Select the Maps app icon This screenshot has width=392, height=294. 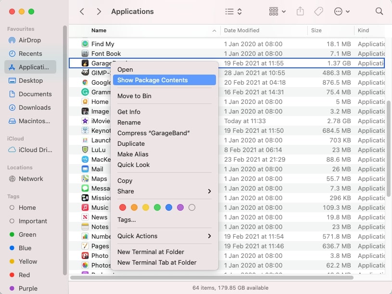point(85,179)
